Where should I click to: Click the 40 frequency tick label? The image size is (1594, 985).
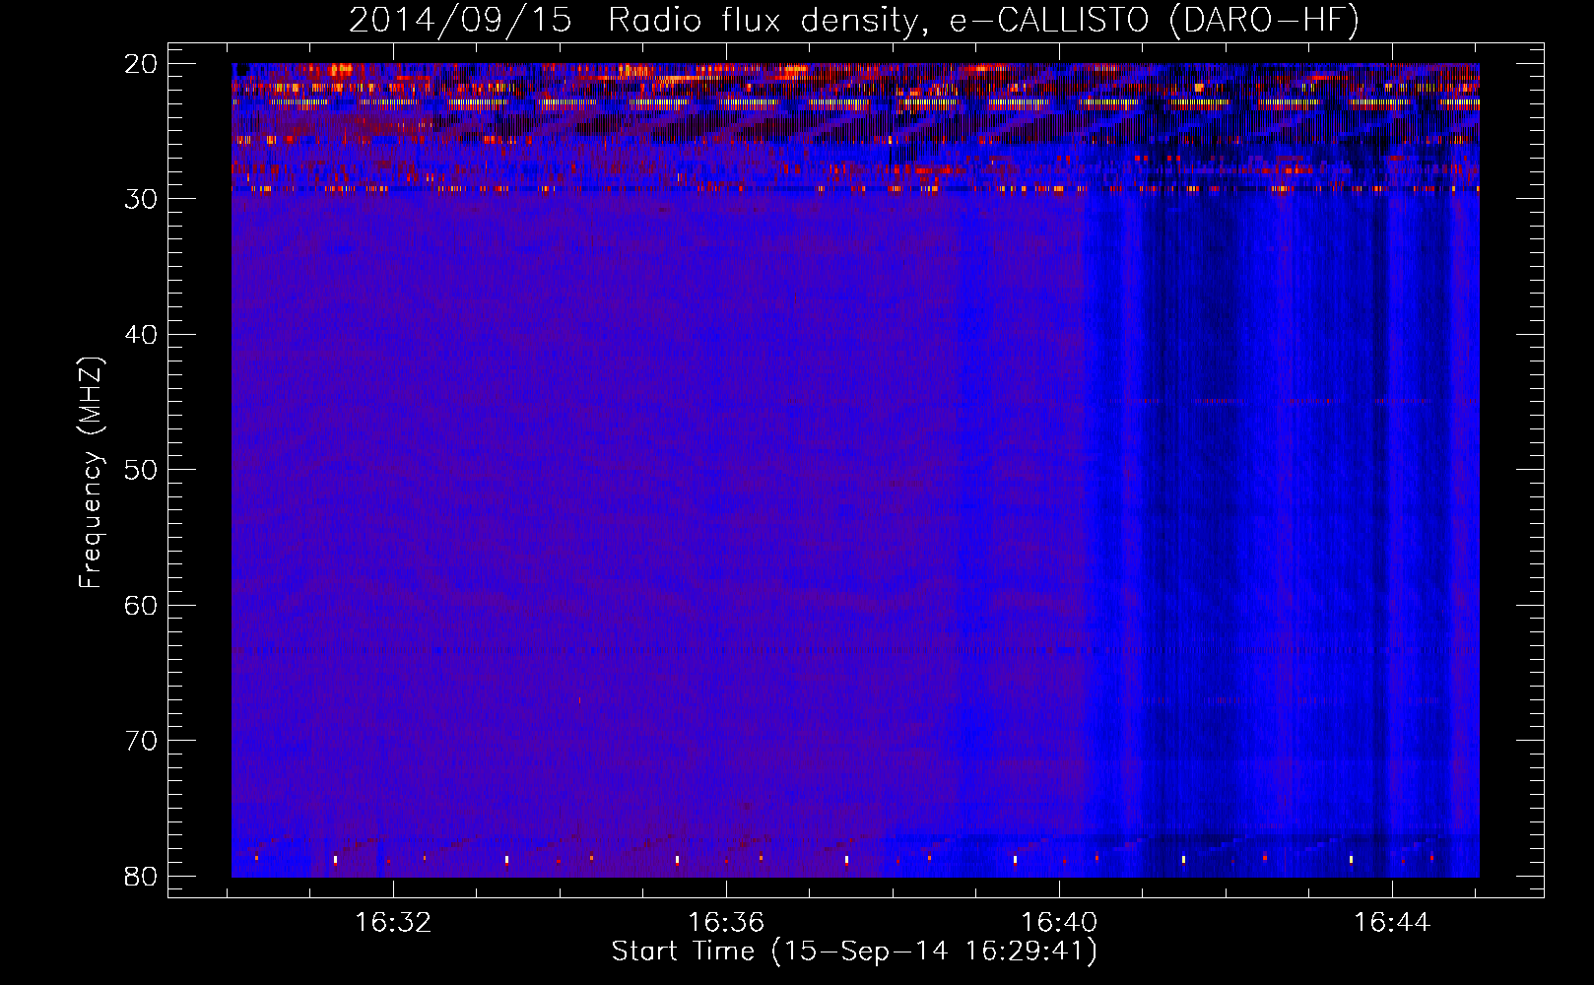pos(142,335)
